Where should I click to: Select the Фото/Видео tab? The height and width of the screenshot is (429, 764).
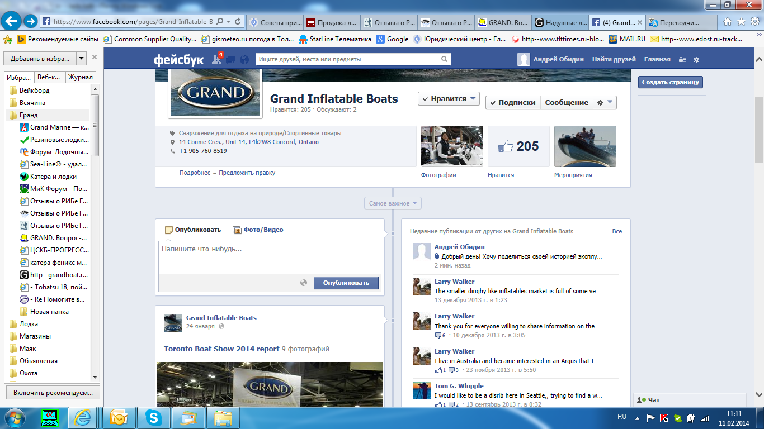[x=258, y=230]
